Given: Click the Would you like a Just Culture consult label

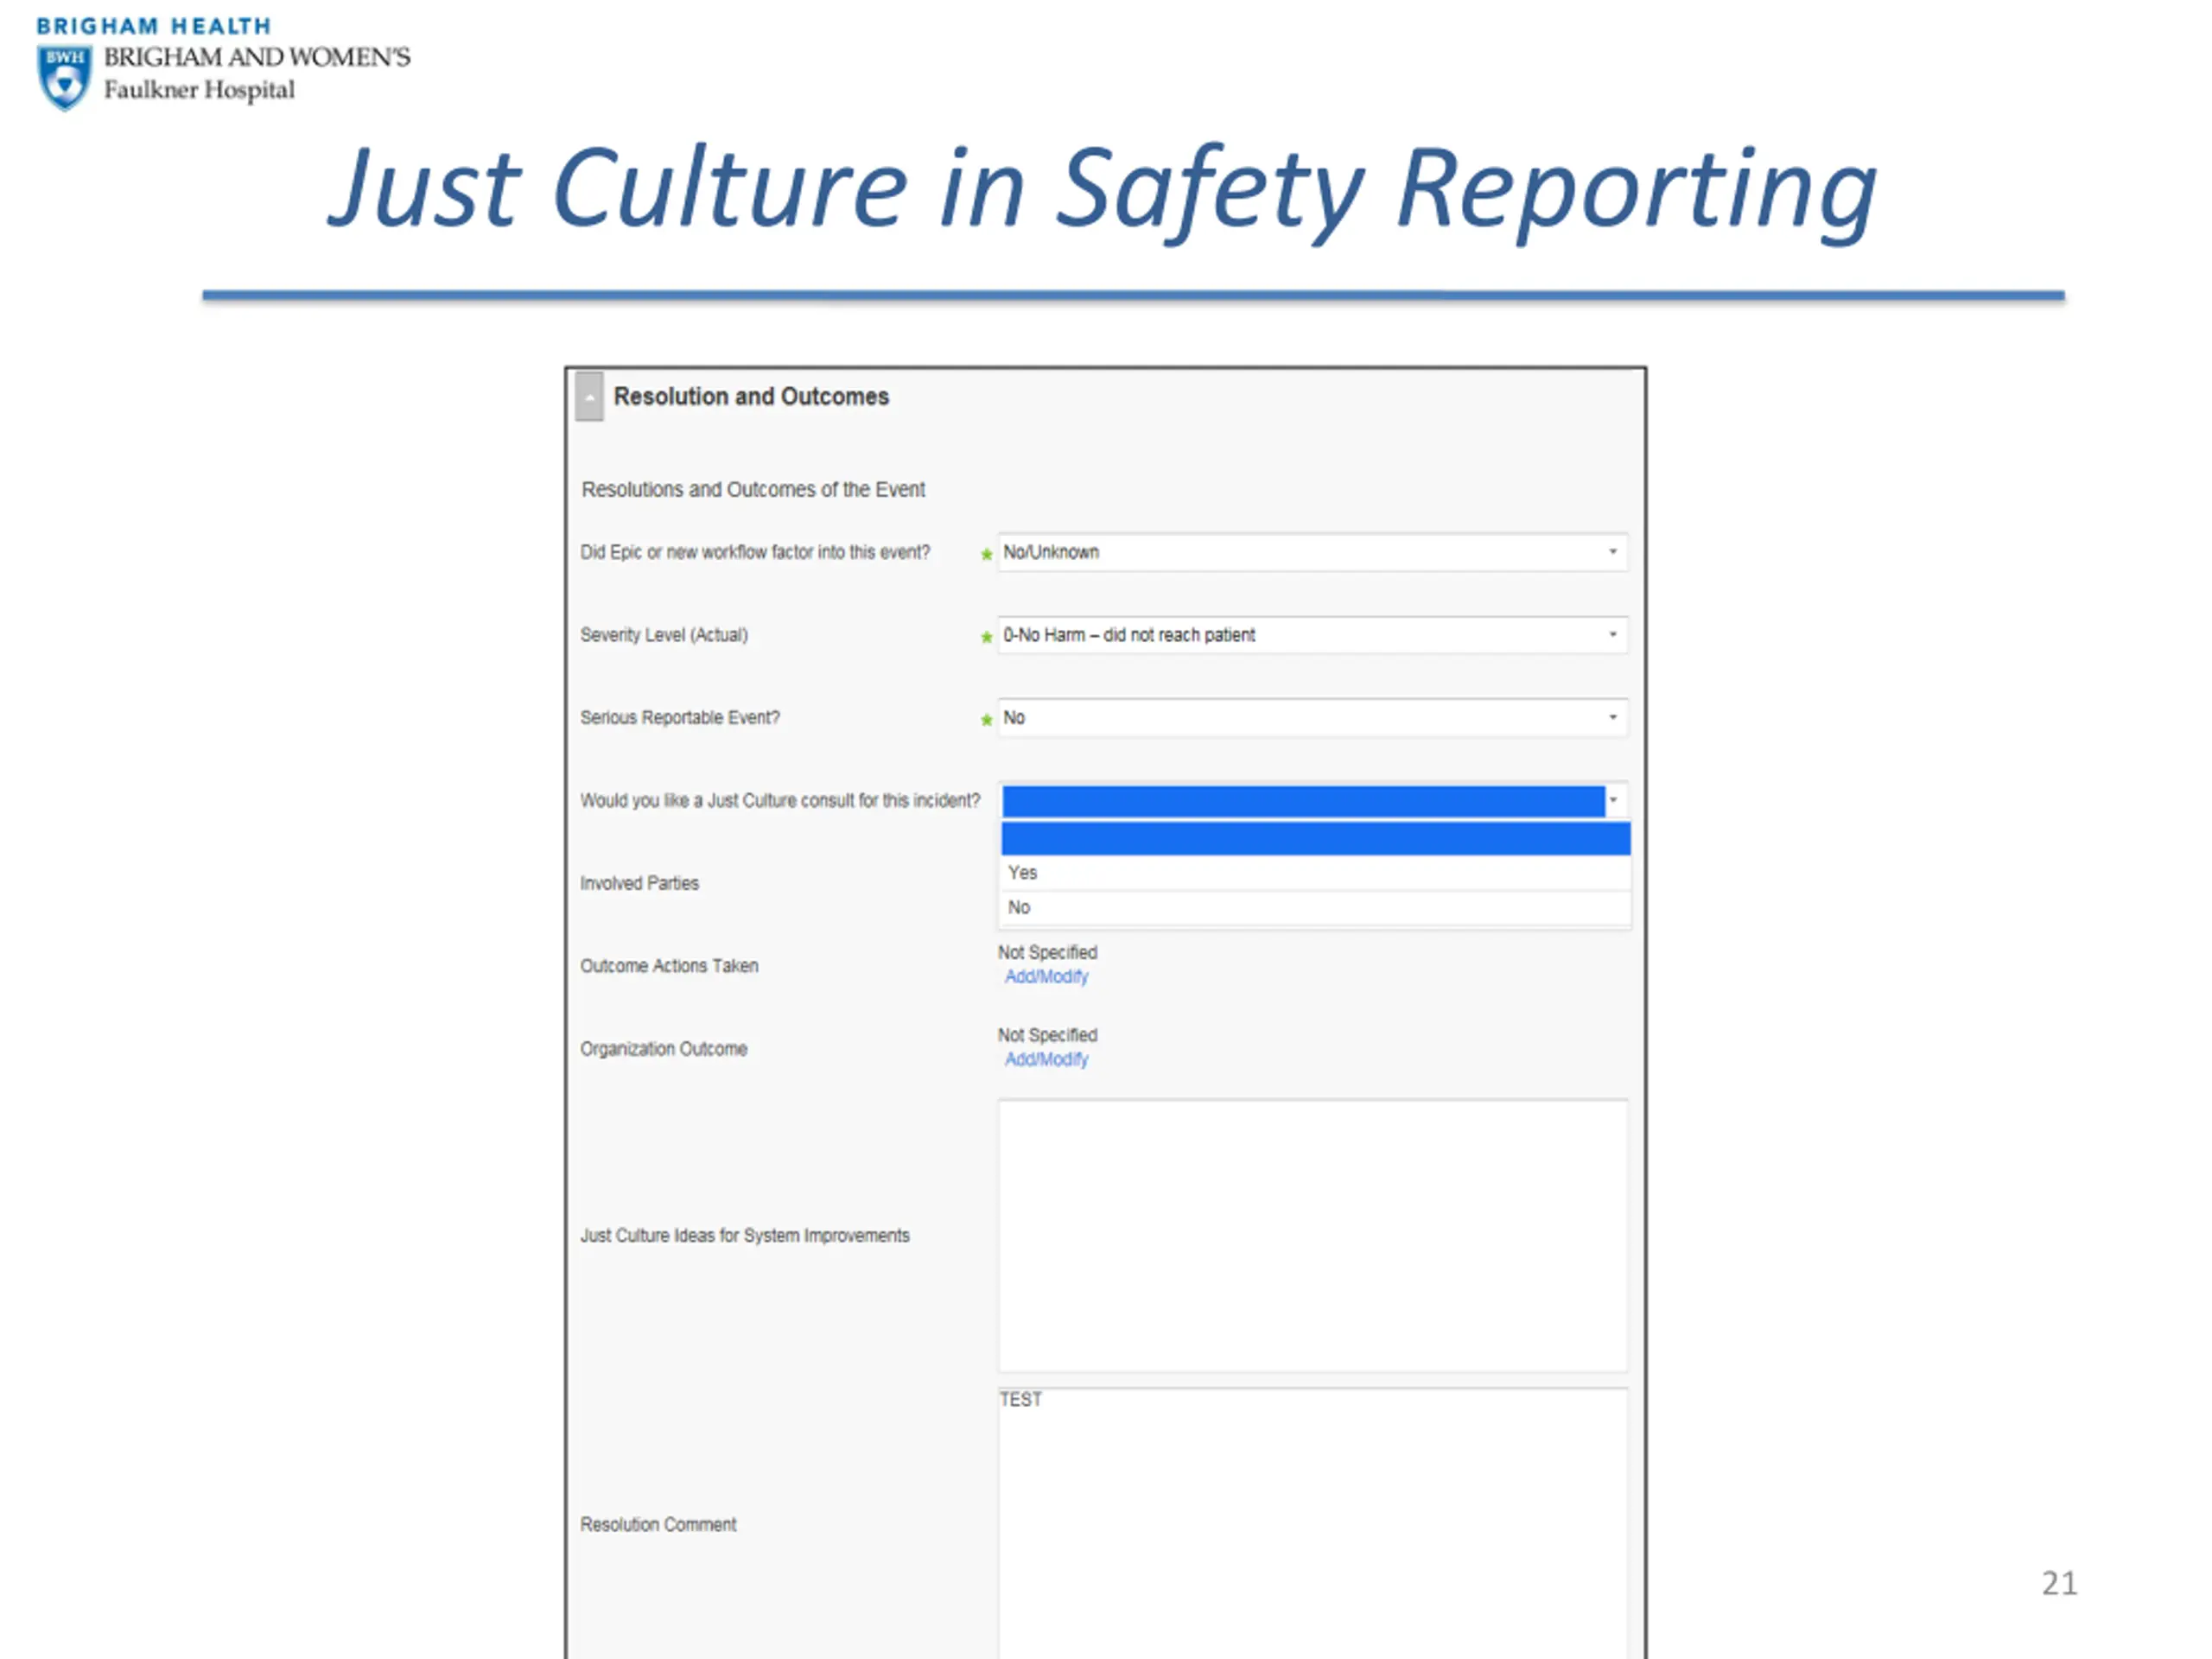Looking at the screenshot, I should 780,801.
